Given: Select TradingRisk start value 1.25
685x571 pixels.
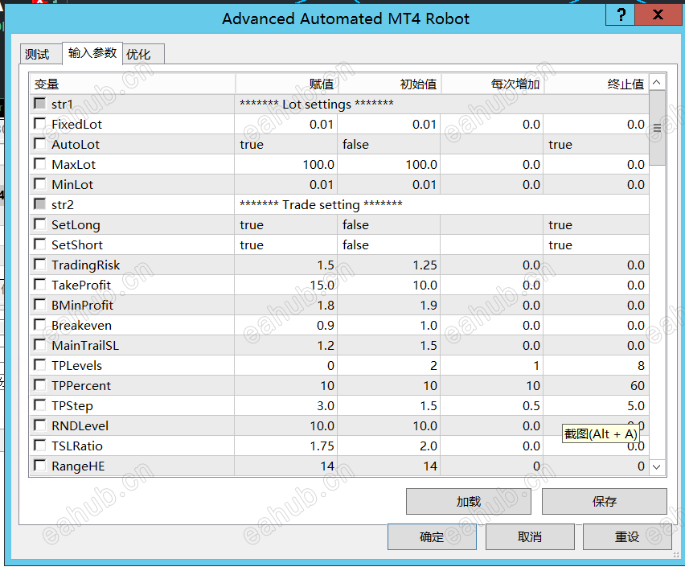Looking at the screenshot, I should (x=389, y=265).
